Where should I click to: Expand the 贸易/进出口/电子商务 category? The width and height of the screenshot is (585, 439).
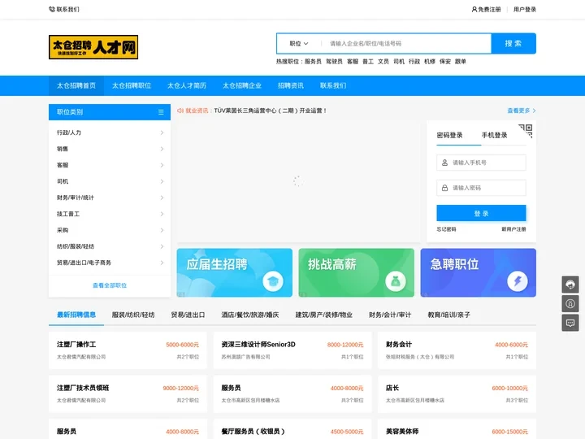[x=110, y=263]
